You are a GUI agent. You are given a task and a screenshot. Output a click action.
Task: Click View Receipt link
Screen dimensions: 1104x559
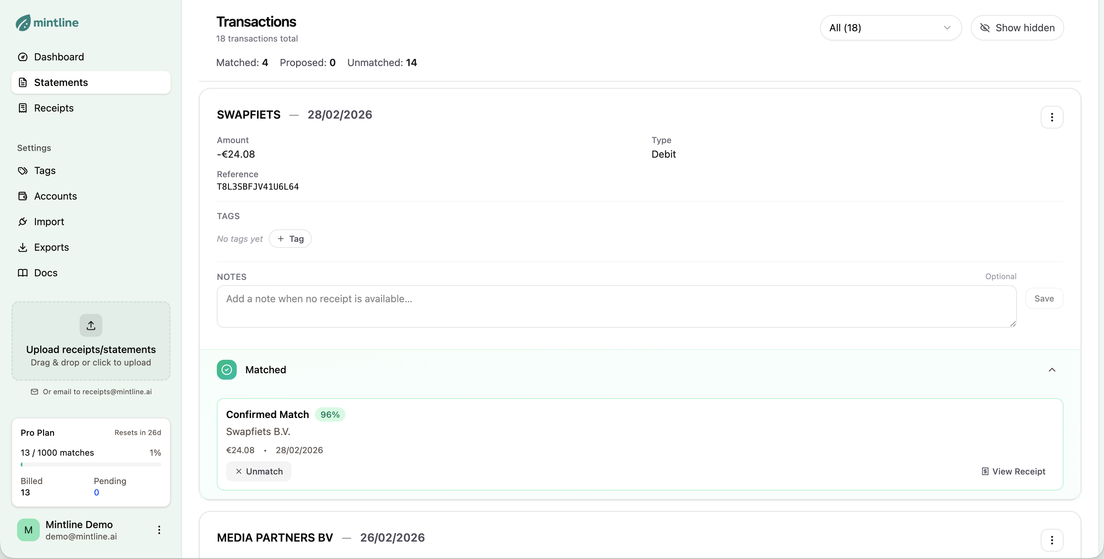(x=1014, y=471)
